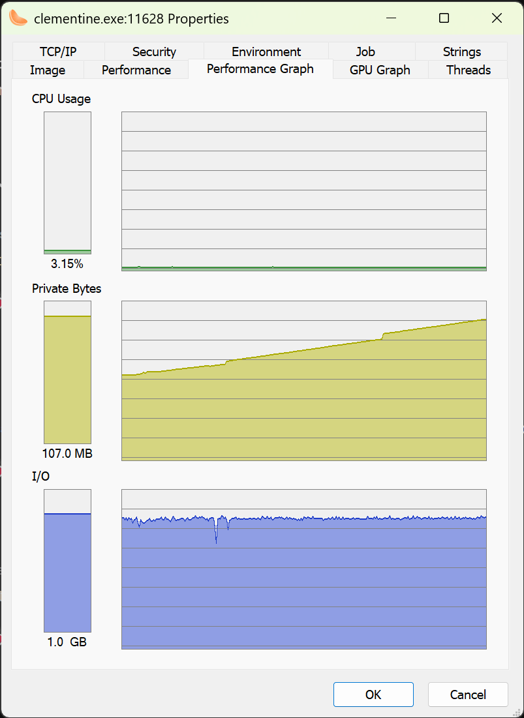Select the Performance Graph tab

(260, 69)
